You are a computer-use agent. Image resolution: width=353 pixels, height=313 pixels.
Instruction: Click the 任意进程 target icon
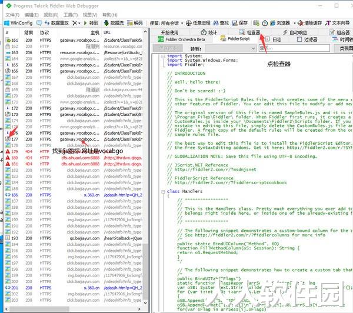click(x=189, y=23)
